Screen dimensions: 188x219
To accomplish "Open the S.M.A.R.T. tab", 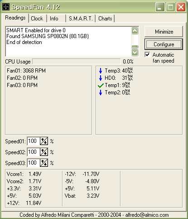I will point(81,19).
